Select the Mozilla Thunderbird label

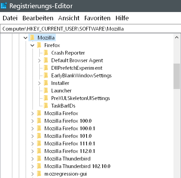coord(67,159)
